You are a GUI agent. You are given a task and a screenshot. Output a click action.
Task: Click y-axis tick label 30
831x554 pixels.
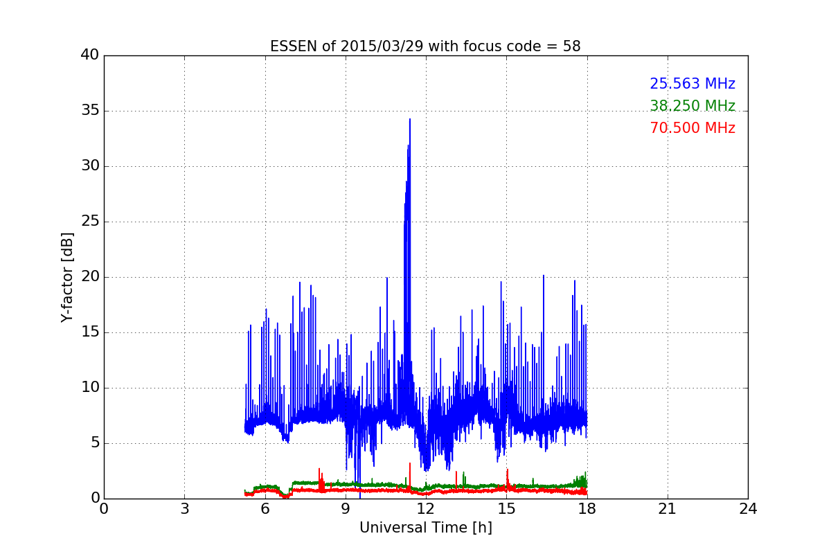(90, 166)
